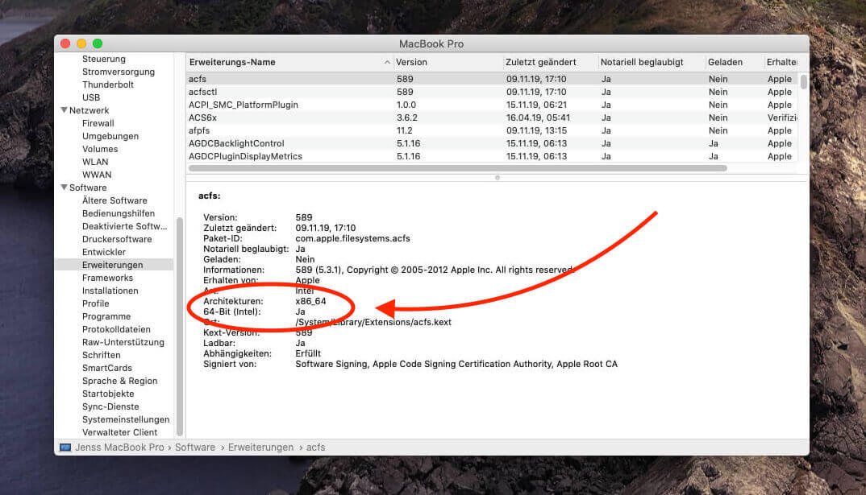Collapse the Netzwerk section
The width and height of the screenshot is (866, 495).
click(x=64, y=110)
